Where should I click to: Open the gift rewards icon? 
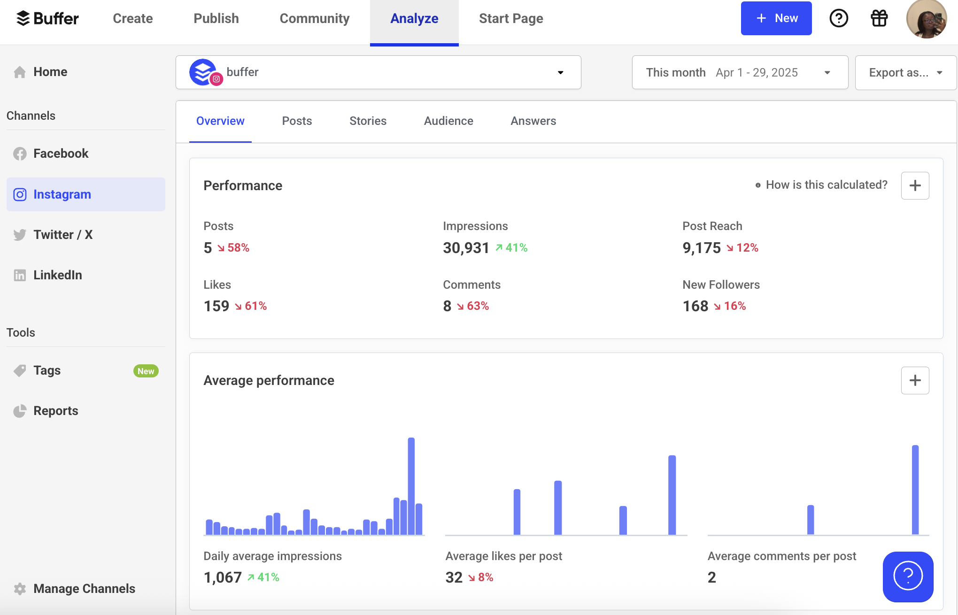[879, 18]
